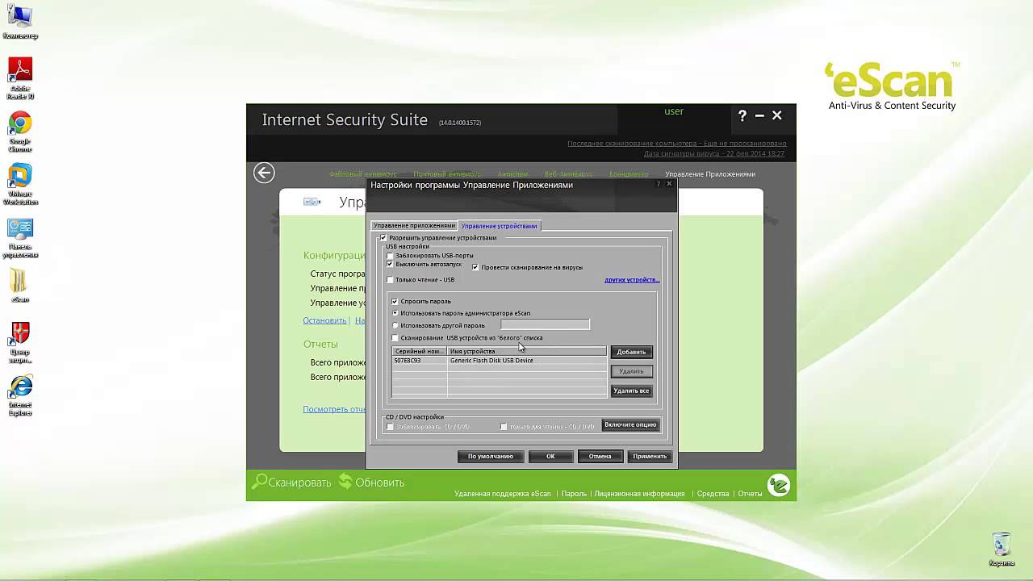Click the Включите опцию button

(630, 424)
